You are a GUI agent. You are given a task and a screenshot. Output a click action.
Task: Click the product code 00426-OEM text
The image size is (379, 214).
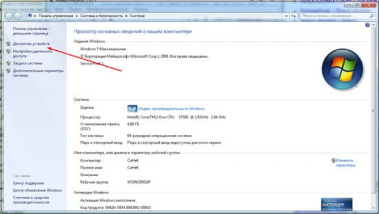[128, 207]
